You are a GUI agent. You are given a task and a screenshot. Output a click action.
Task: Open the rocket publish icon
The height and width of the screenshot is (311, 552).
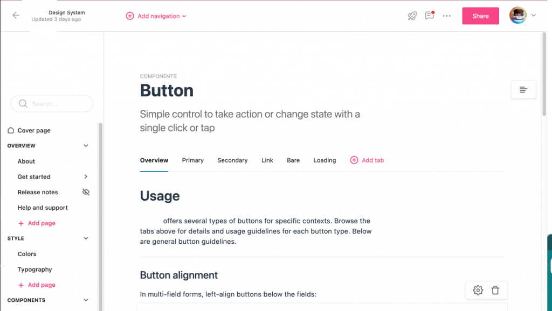tap(412, 16)
